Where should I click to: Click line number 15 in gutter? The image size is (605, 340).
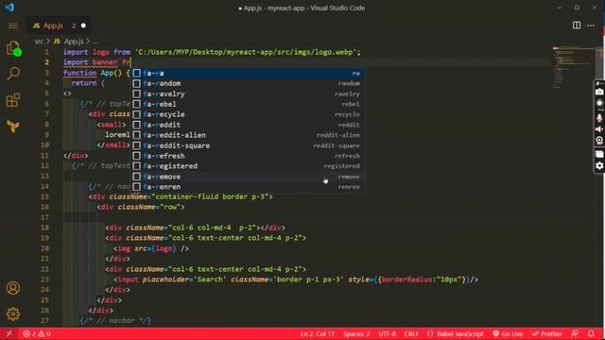[45, 197]
